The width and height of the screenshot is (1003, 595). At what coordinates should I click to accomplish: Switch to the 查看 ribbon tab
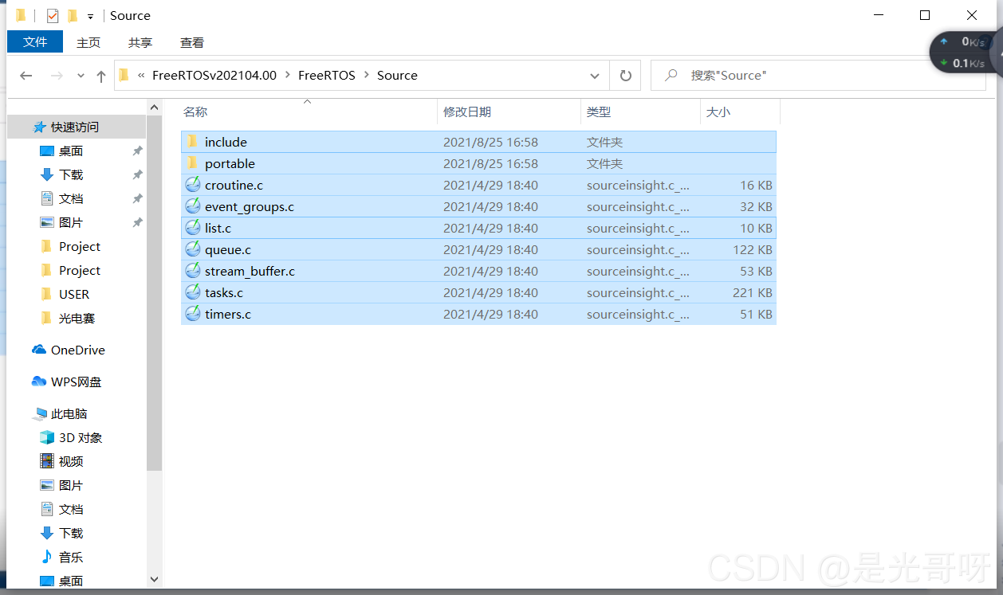coord(192,42)
